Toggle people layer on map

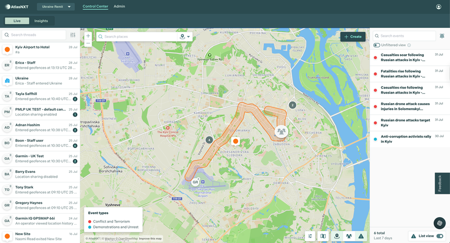click(349, 236)
